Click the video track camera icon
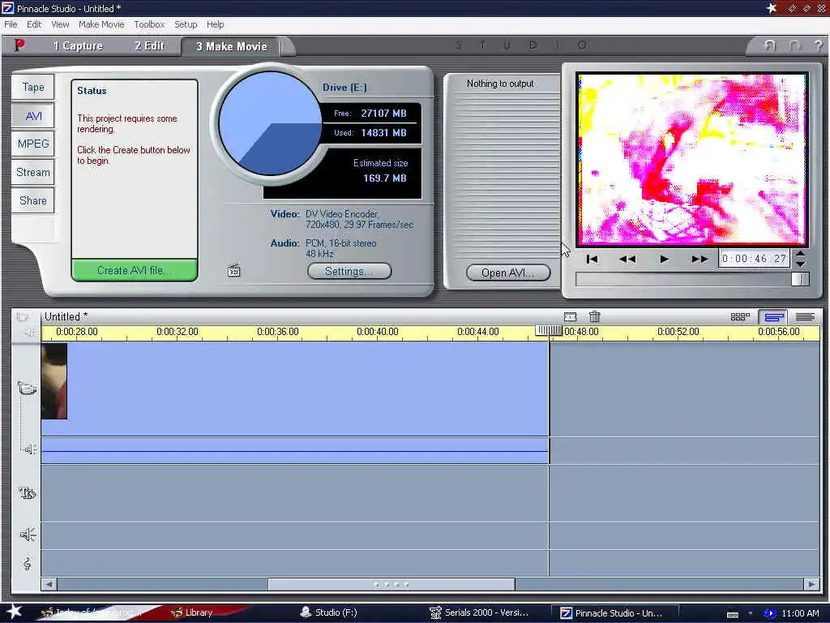 [27, 389]
